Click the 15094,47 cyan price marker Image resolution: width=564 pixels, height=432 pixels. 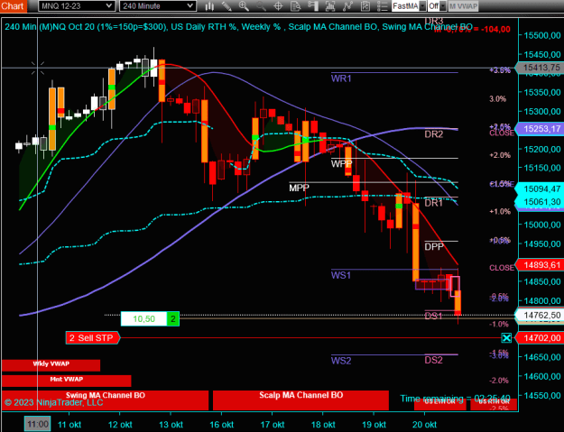(x=540, y=188)
